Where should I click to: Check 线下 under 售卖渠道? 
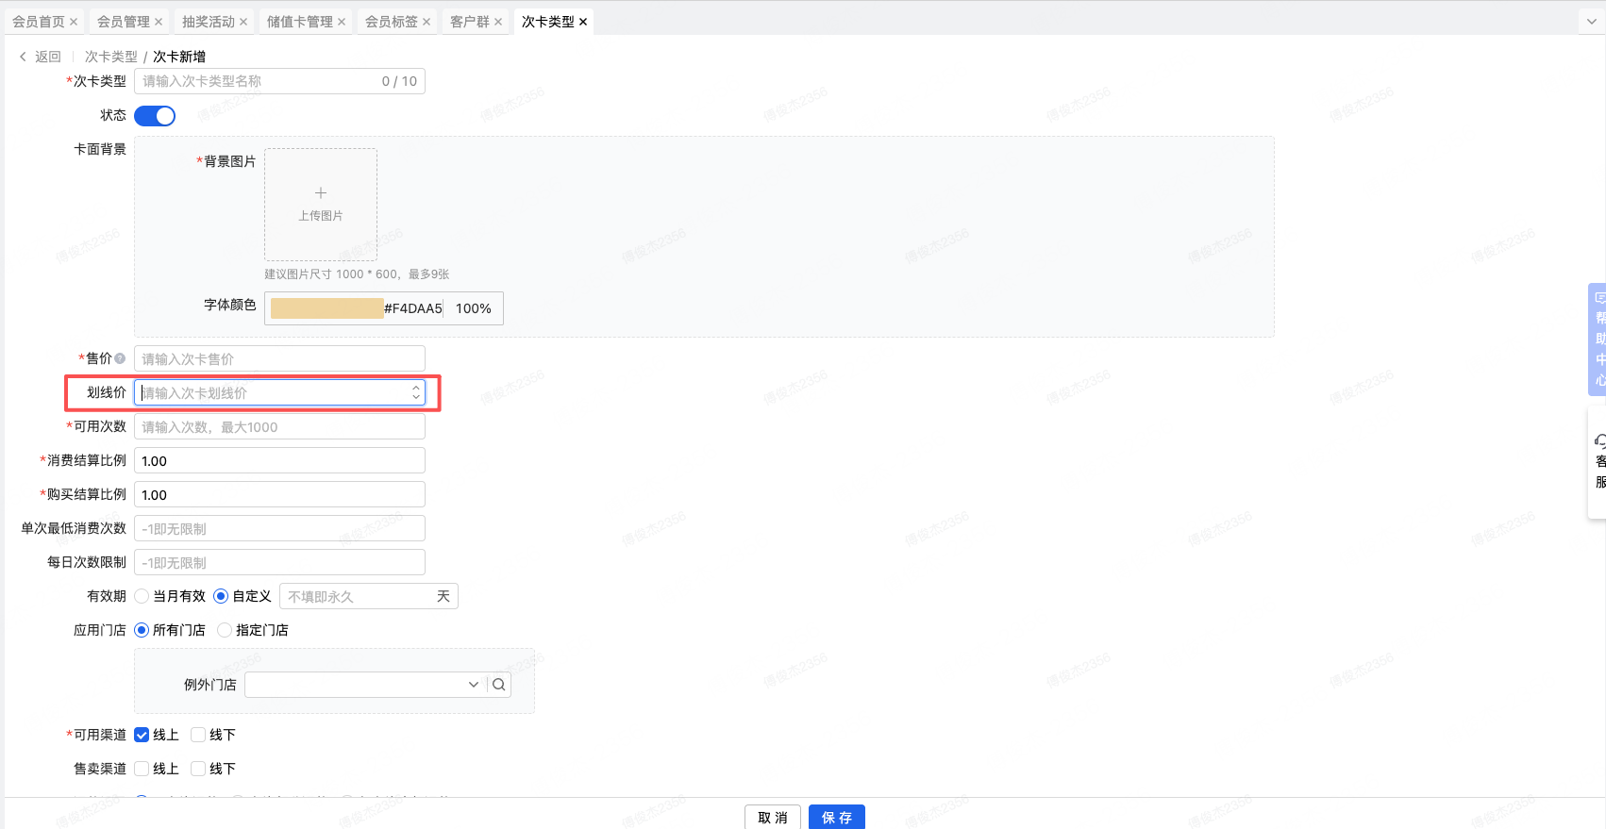click(198, 769)
